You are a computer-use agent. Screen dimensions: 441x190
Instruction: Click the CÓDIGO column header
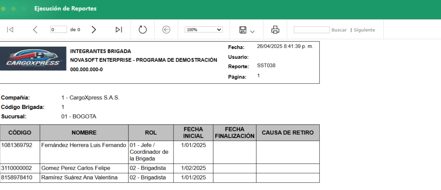[20, 133]
